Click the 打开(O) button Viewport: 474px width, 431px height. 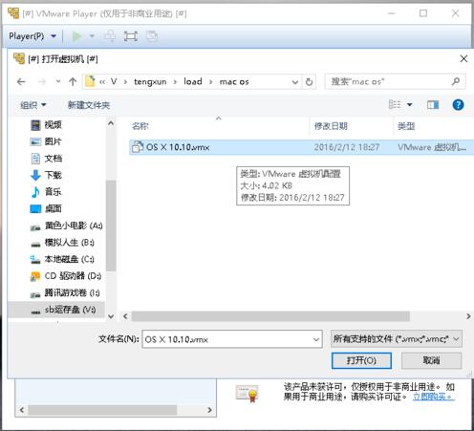point(361,360)
